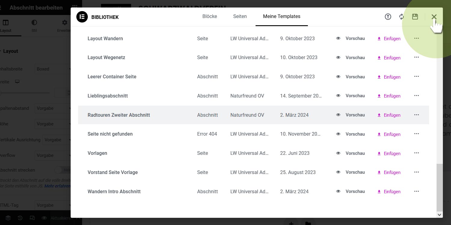Screen dimensions: 451x225
Task: Open more options for Layout Wandern
Action: point(416,38)
